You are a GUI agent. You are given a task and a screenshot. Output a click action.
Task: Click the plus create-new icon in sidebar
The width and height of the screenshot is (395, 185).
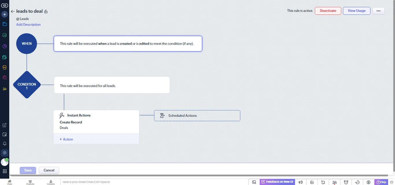click(x=5, y=14)
